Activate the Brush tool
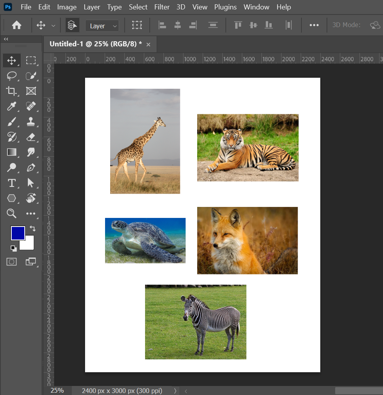 [x=12, y=122]
